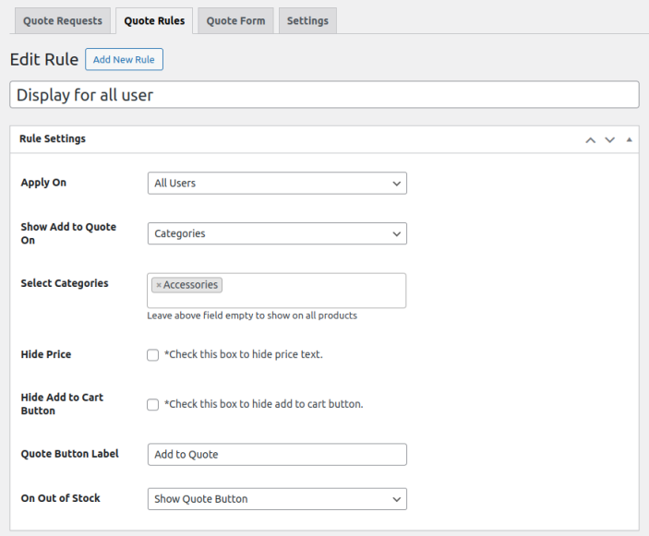Click the rule title input field

(324, 95)
